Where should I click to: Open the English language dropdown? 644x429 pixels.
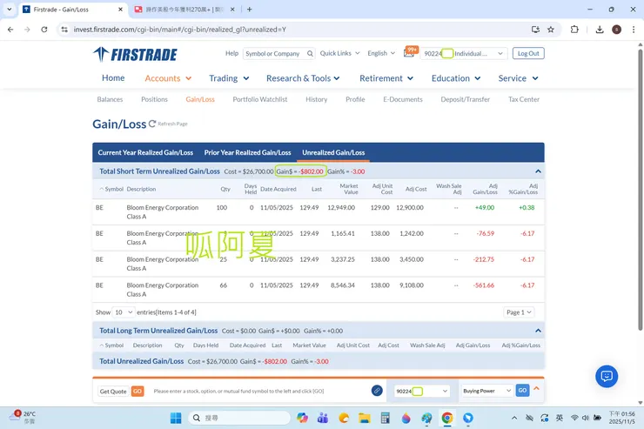pos(381,53)
